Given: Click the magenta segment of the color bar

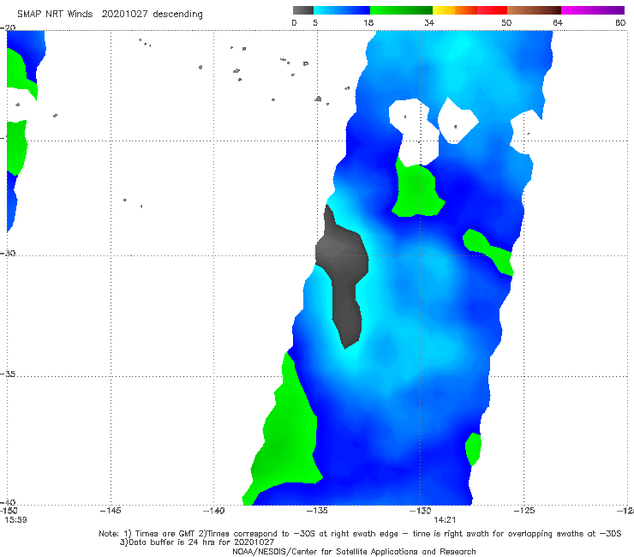Looking at the screenshot, I should point(593,10).
